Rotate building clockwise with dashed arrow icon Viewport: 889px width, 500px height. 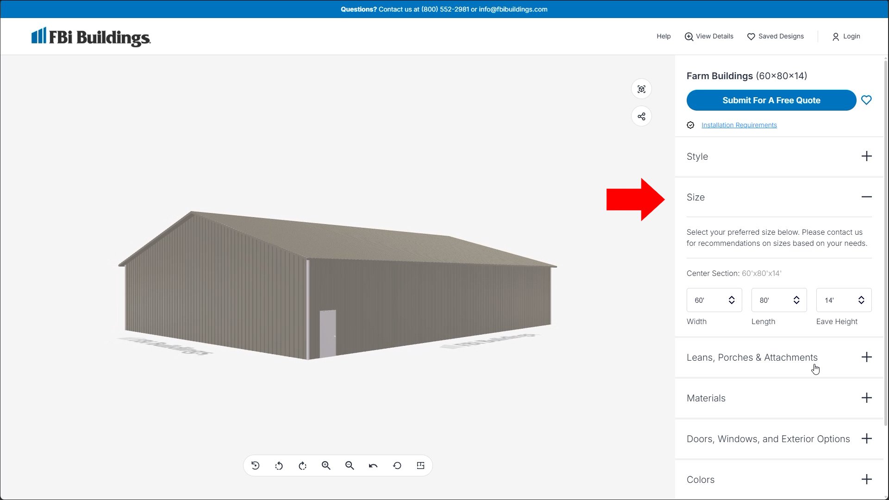(x=302, y=466)
